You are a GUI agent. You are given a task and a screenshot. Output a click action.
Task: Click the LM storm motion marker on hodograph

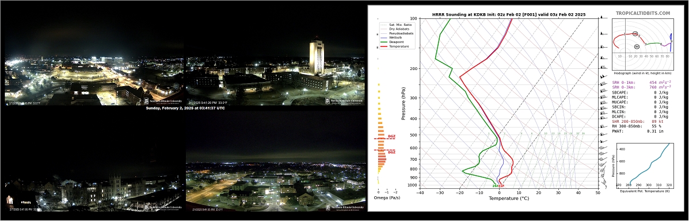point(637,46)
